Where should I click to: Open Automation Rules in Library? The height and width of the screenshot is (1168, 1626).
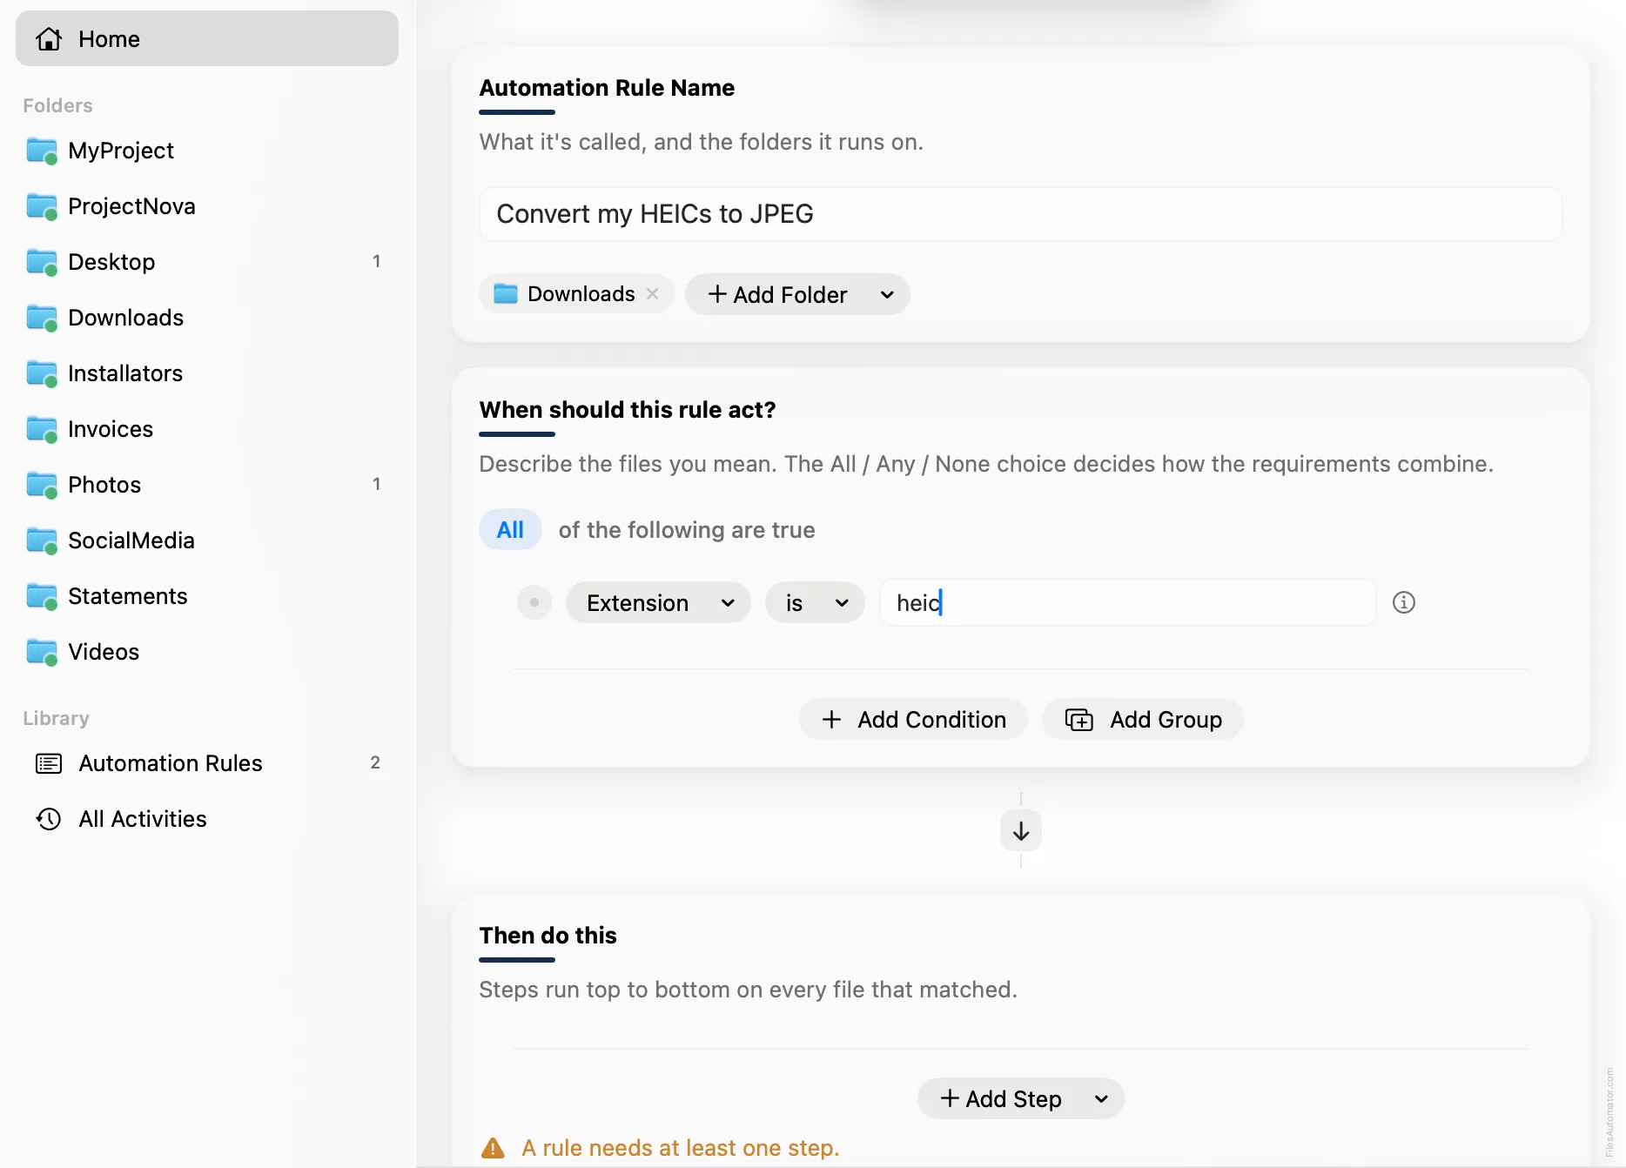pyautogui.click(x=207, y=763)
